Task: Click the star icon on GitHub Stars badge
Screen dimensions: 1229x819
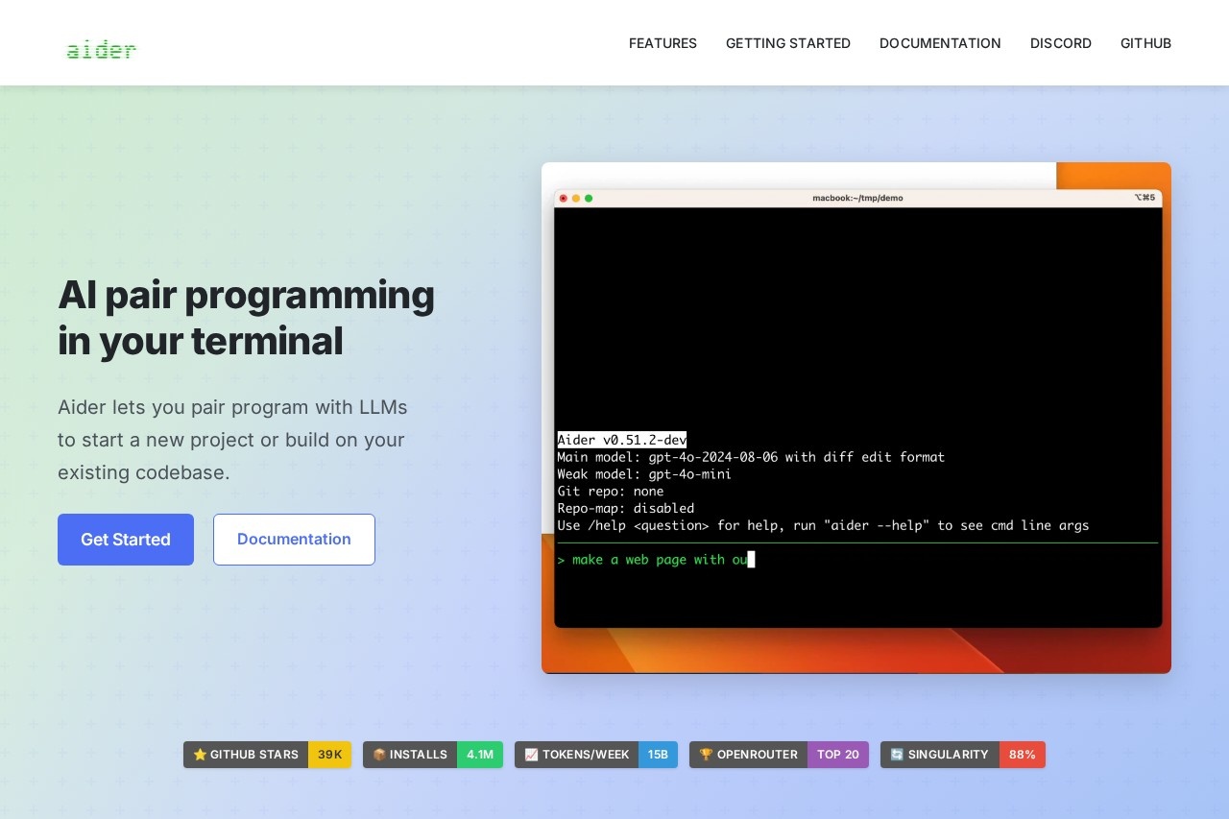Action: point(200,755)
